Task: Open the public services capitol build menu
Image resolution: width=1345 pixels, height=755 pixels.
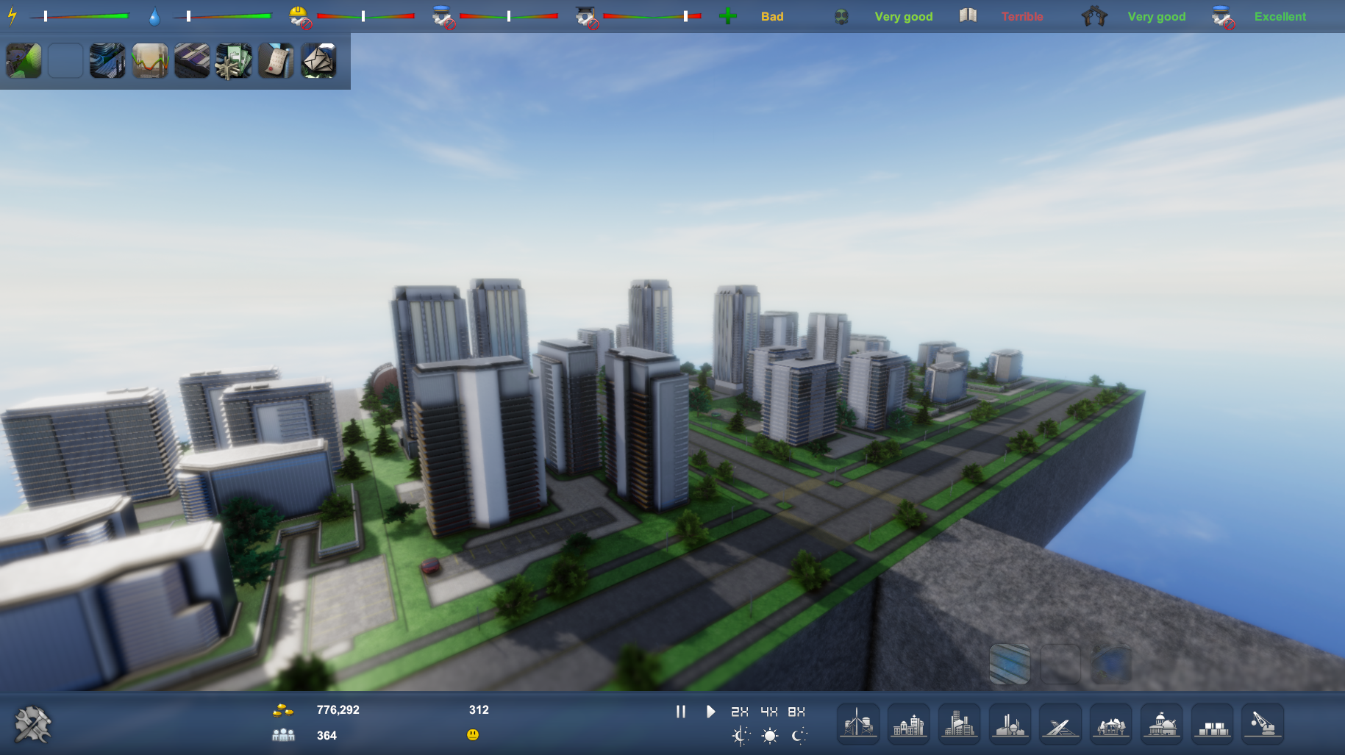Action: click(x=1162, y=723)
